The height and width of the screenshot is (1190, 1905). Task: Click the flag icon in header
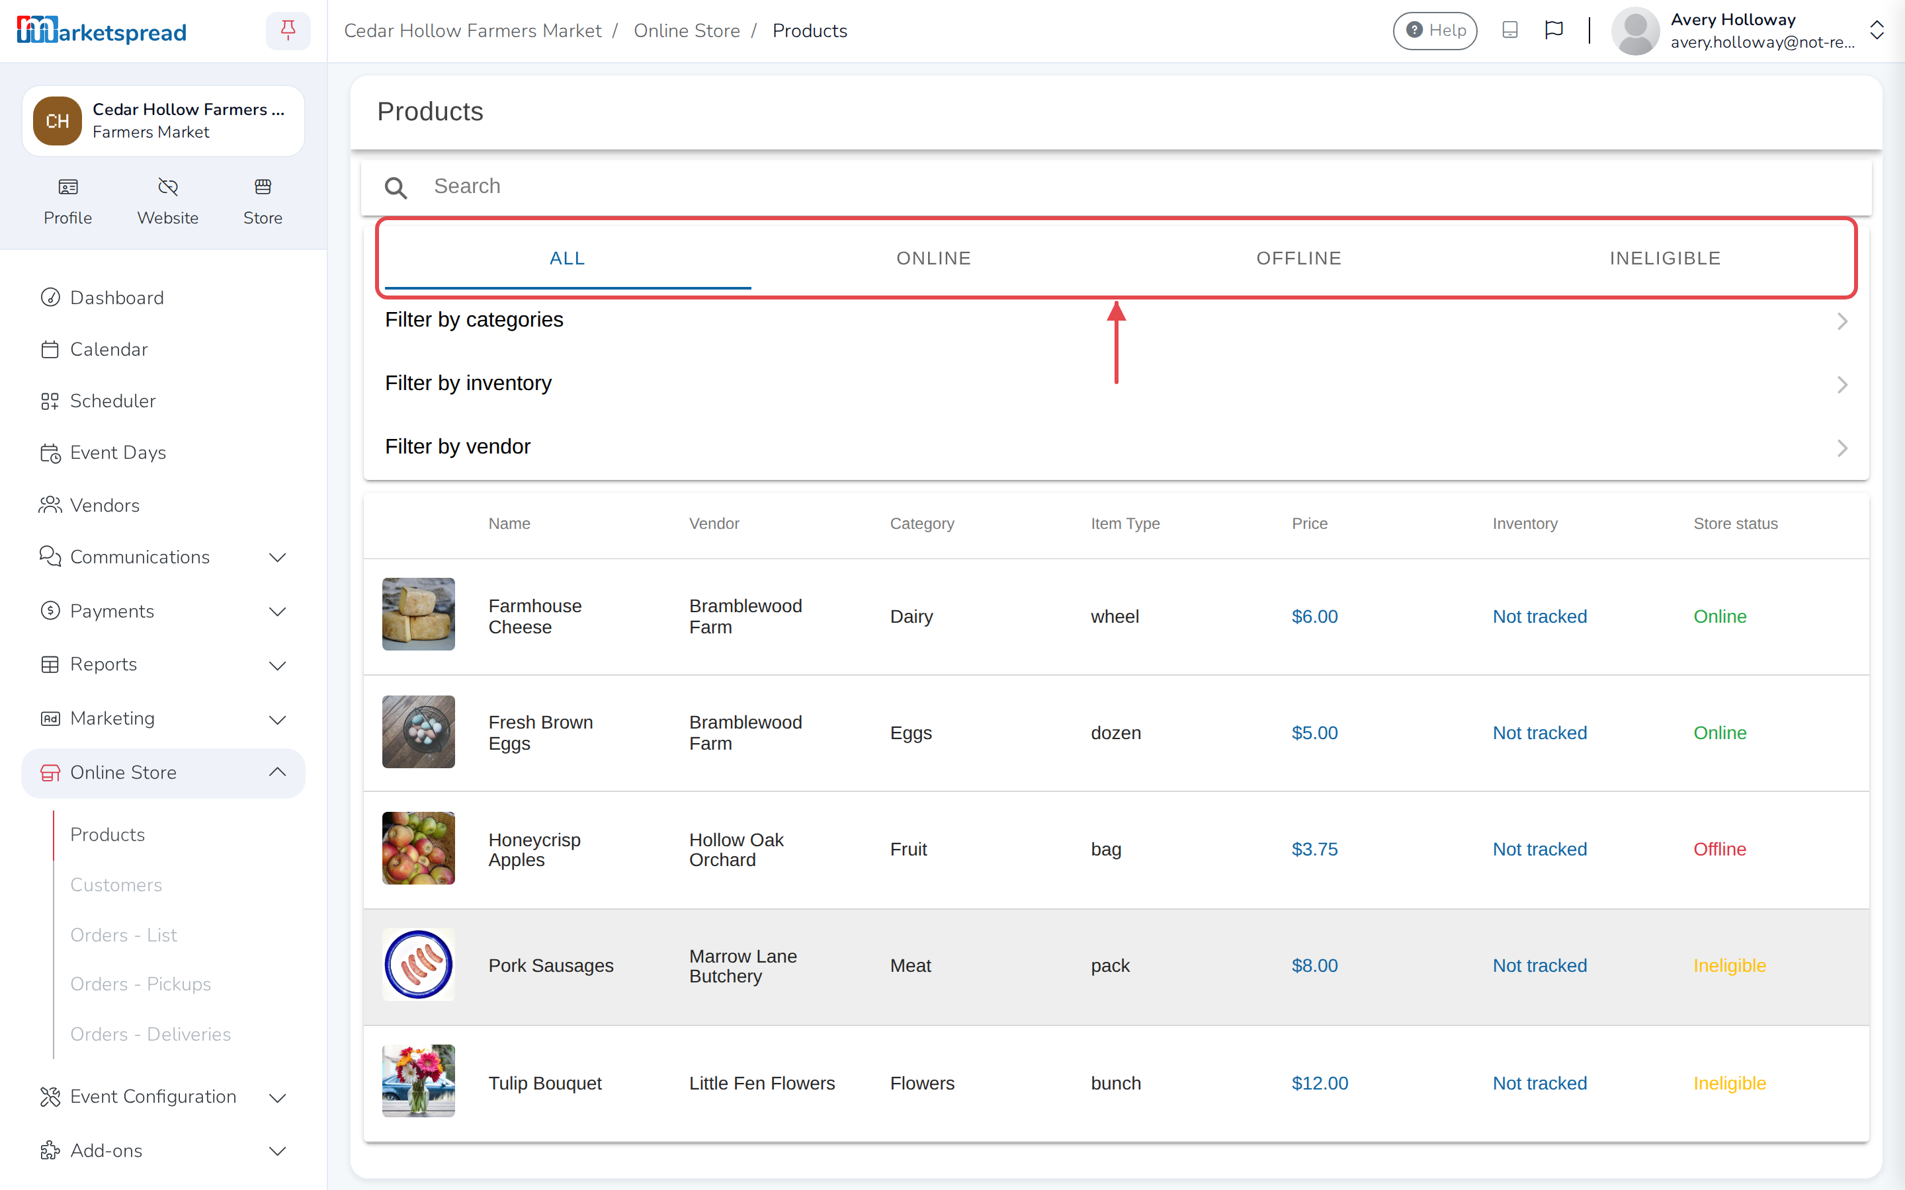coord(1554,30)
